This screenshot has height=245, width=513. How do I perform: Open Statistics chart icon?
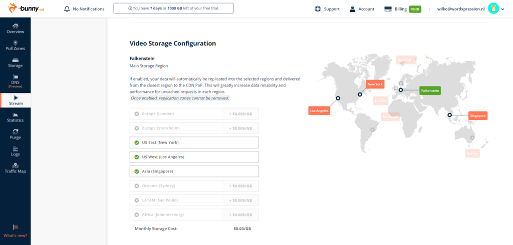coord(16,114)
